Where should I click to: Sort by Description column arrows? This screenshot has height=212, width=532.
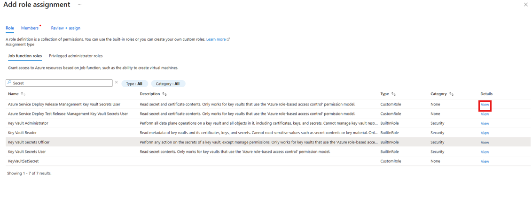[164, 94]
